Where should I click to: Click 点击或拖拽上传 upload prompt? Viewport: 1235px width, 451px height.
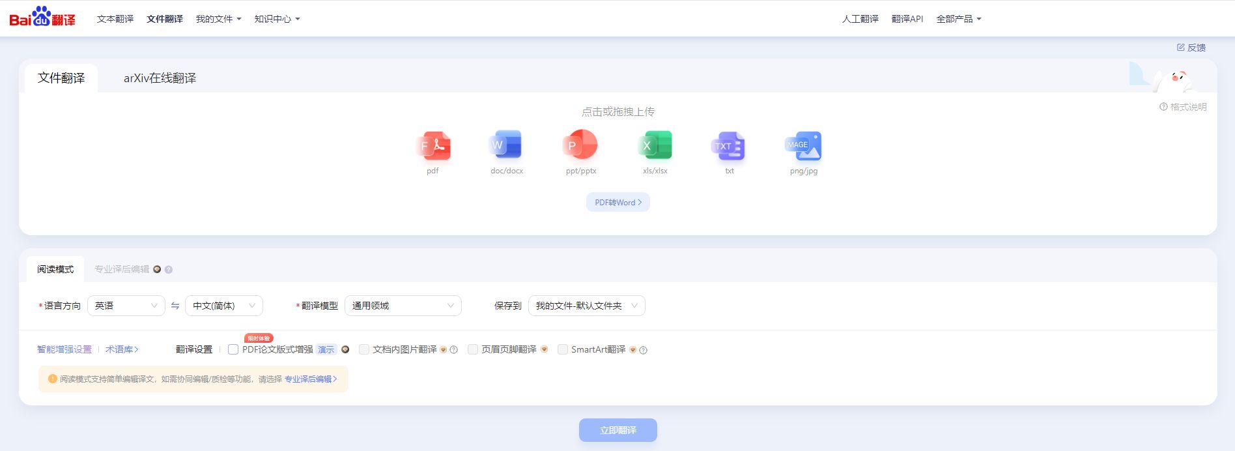click(618, 111)
